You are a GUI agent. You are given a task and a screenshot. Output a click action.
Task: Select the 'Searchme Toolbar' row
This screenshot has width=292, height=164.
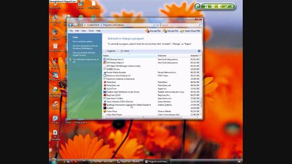point(151,98)
